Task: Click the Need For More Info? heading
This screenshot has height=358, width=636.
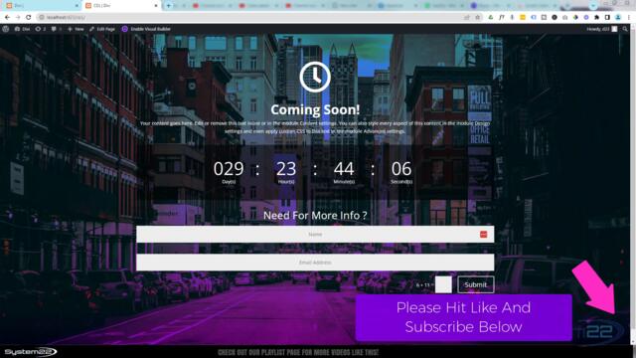Action: [315, 215]
